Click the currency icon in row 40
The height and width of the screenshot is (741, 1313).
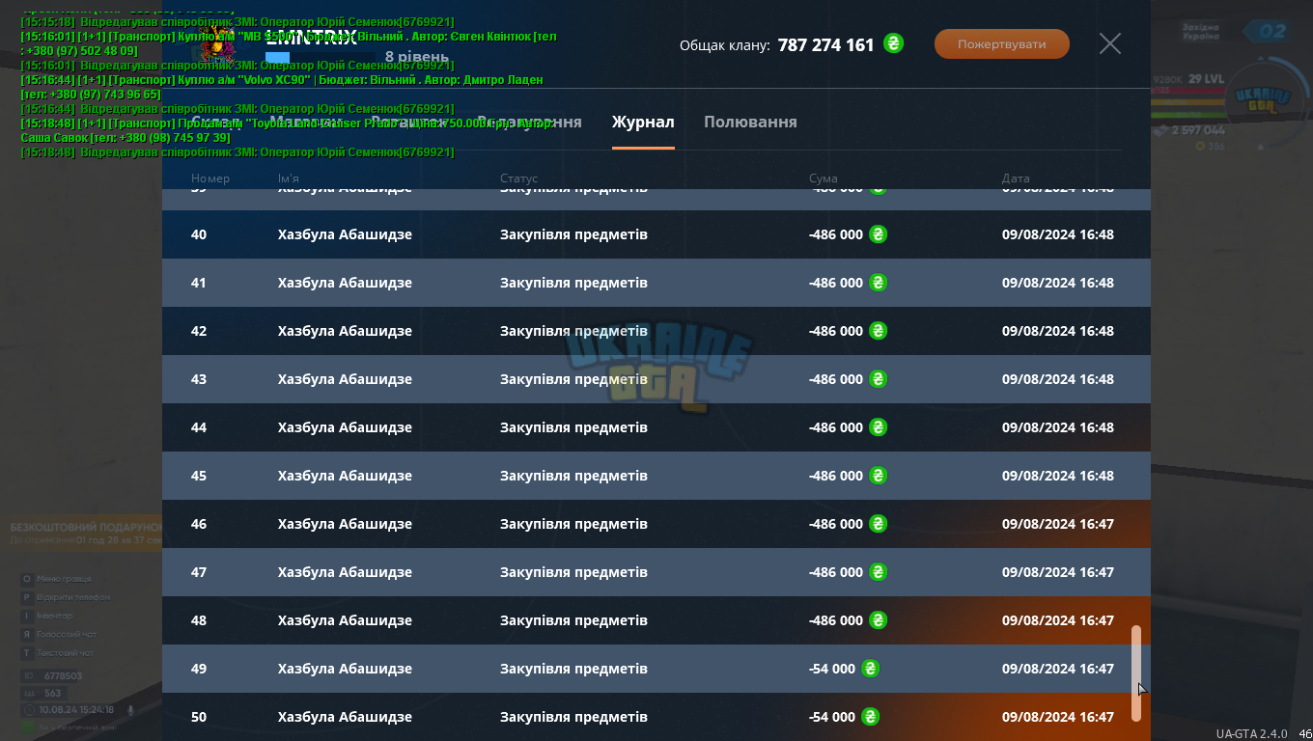(878, 234)
